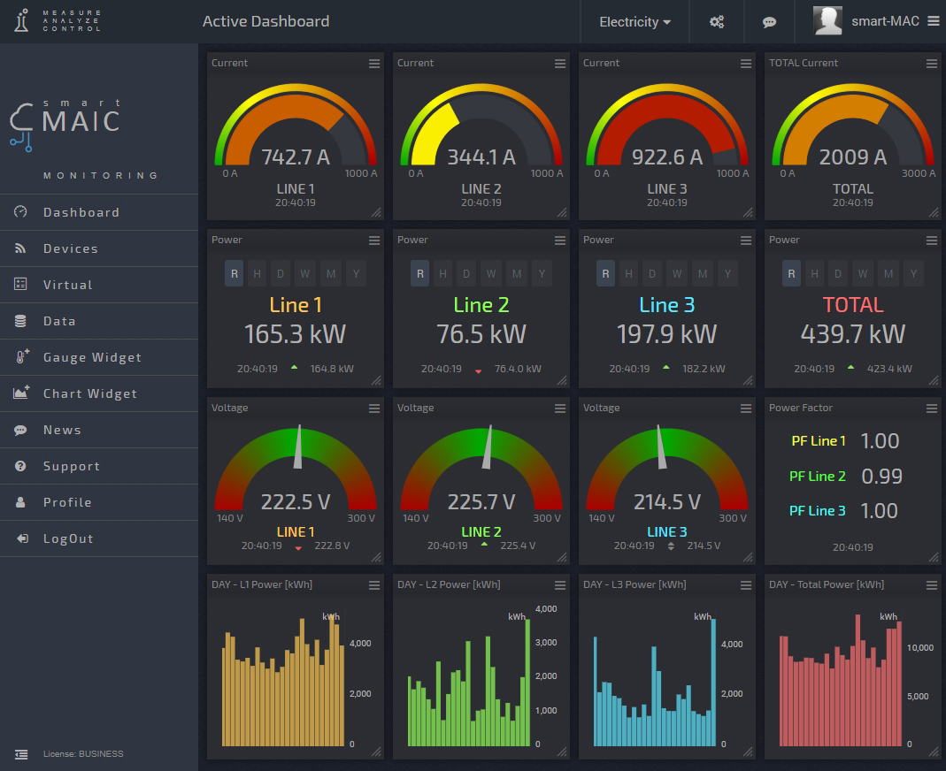The width and height of the screenshot is (946, 771).
Task: Go to Devices in the sidebar
Action: tap(71, 248)
